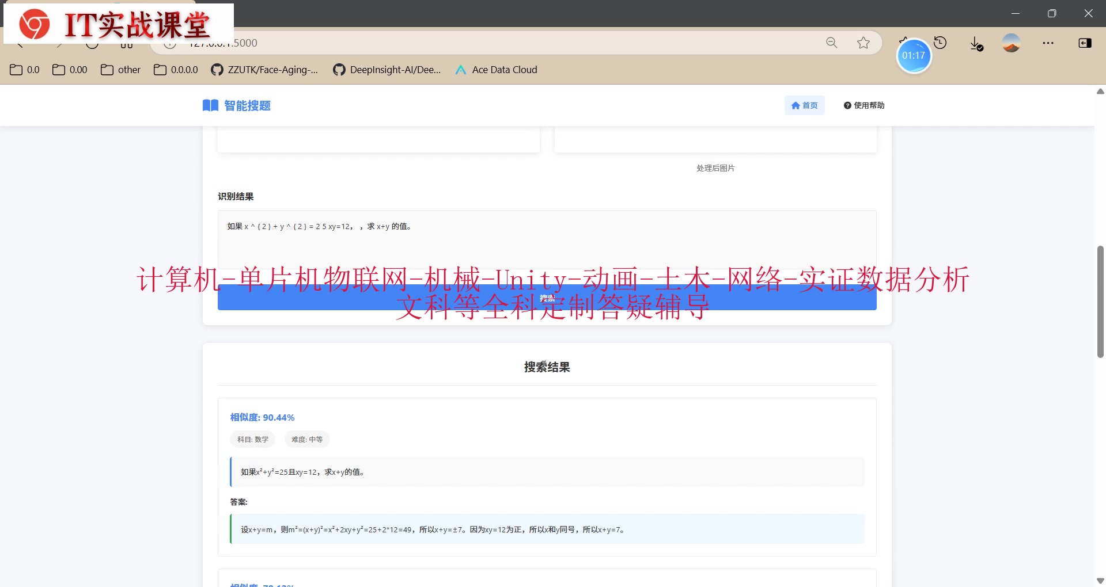Open the other bookmark folder
Viewport: 1106px width, 587px height.
[120, 70]
